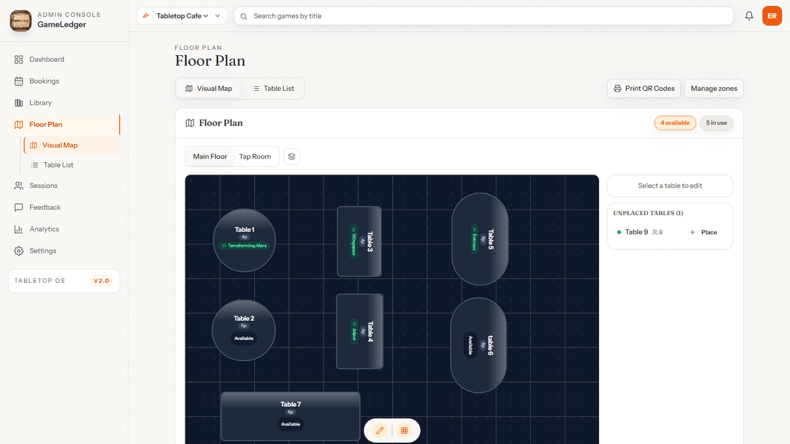790x444 pixels.
Task: Place unplaced Table 9
Action: coord(704,232)
